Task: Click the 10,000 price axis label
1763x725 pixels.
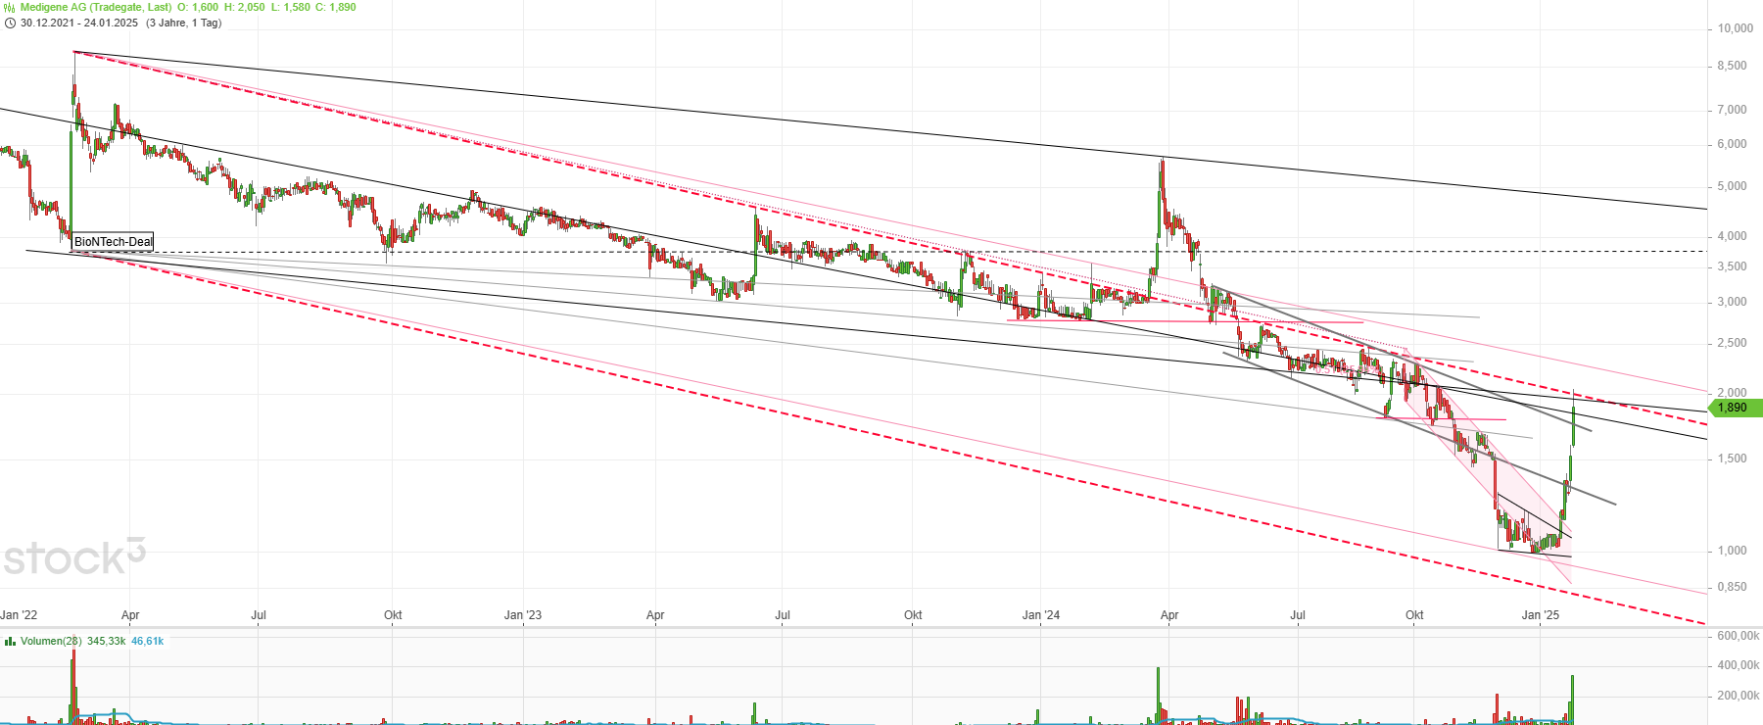Action: click(x=1735, y=28)
